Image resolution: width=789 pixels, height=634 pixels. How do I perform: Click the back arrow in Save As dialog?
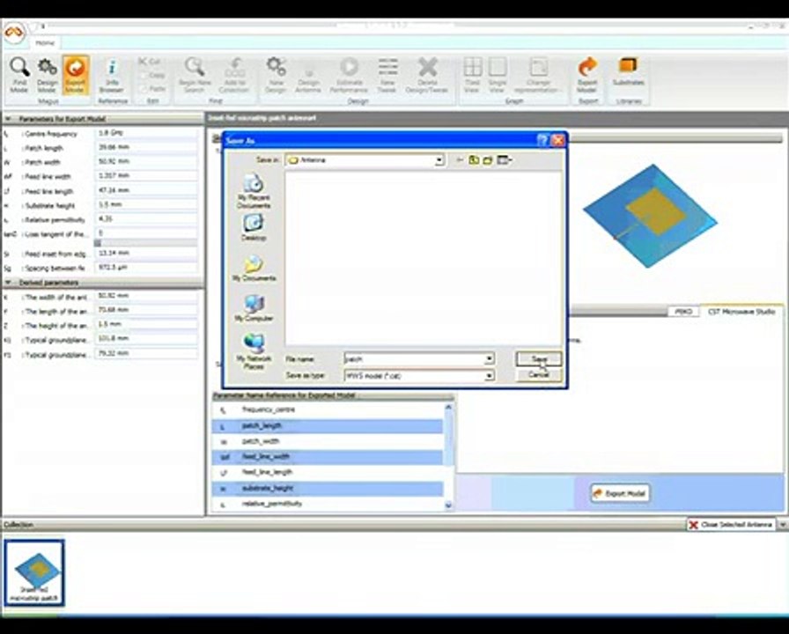tap(460, 160)
